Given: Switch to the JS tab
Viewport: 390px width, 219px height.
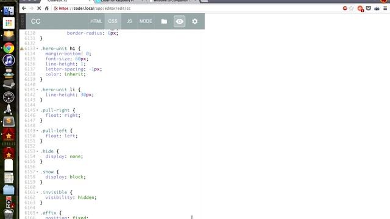Looking at the screenshot, I should (129, 21).
